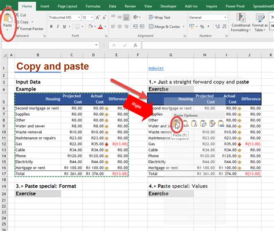Open the Merge & Center dropdown arrow
Viewport: 274px width, 231px height.
point(184,27)
